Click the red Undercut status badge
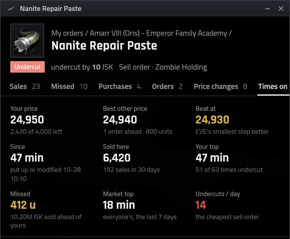The image size is (290, 239). click(27, 67)
